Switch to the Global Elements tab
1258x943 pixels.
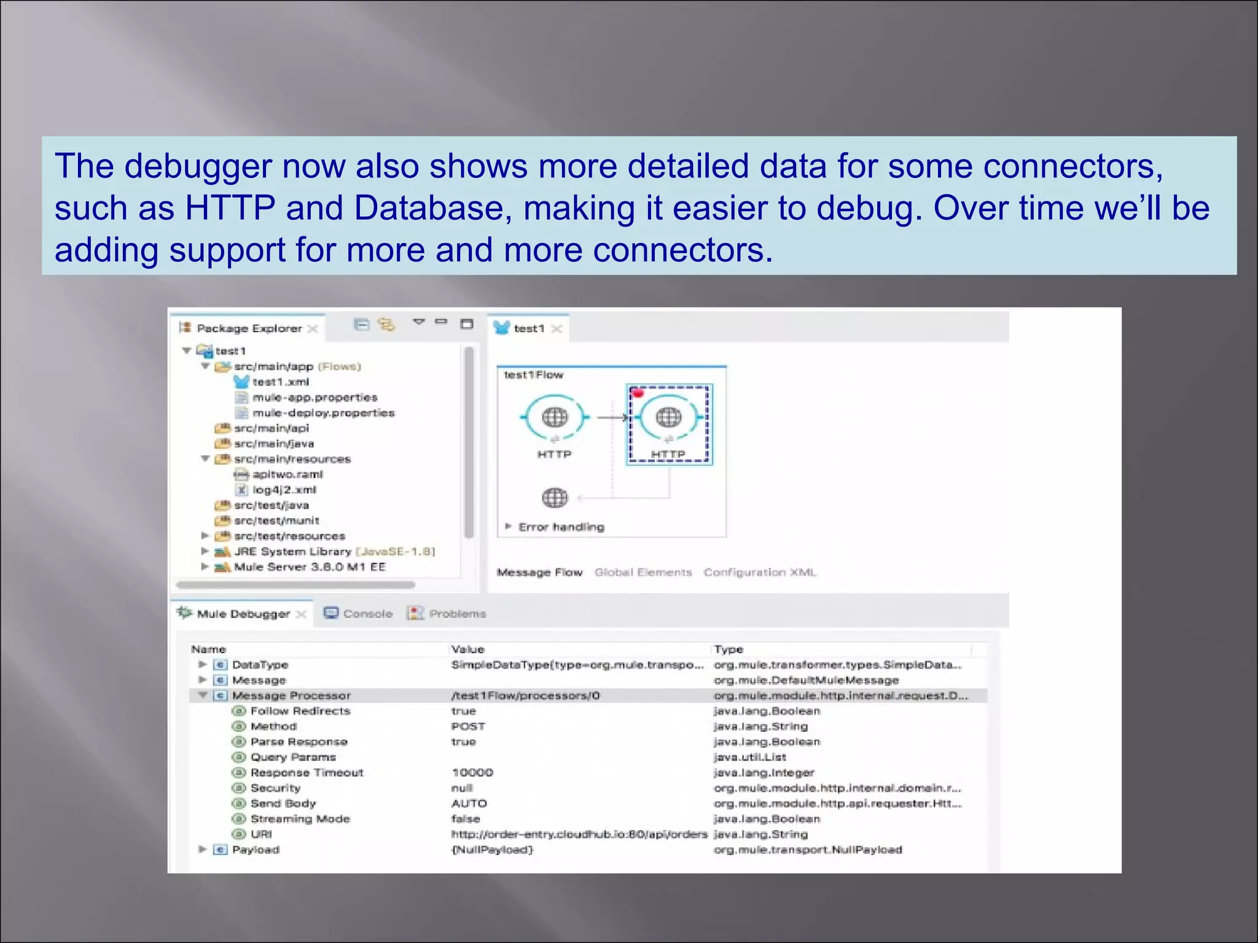click(643, 572)
